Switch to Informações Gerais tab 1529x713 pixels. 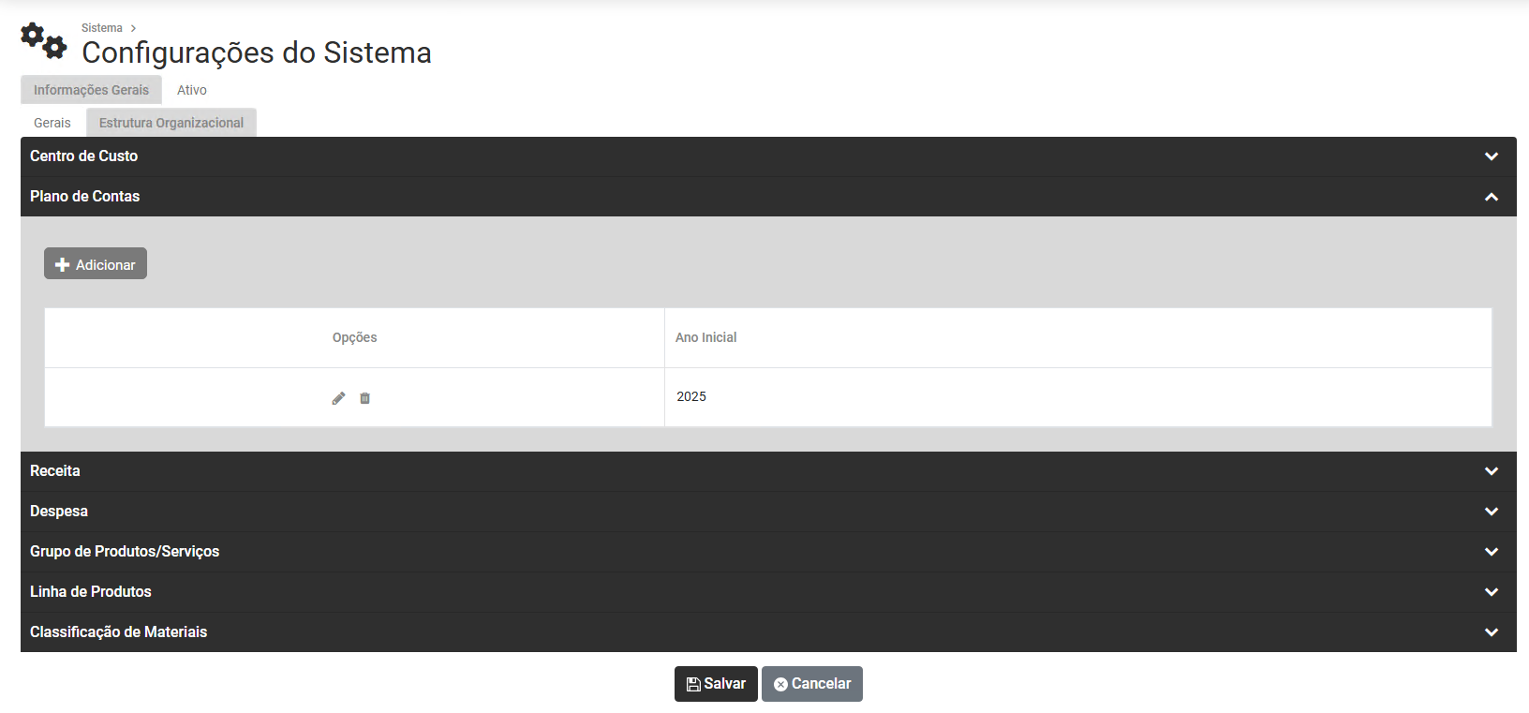coord(91,90)
